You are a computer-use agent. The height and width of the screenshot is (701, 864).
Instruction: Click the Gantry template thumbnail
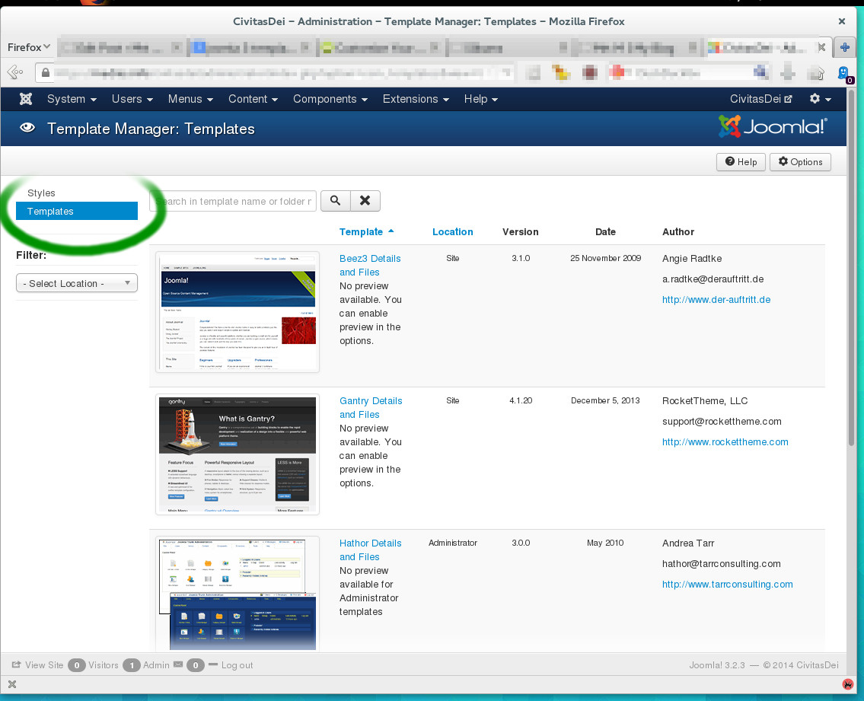(238, 454)
